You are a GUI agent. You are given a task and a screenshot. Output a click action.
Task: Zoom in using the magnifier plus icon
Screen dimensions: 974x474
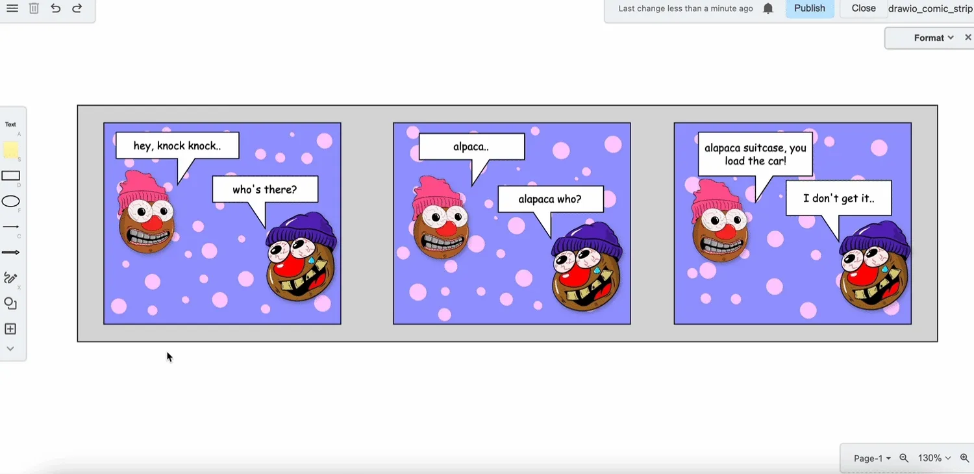coord(965,458)
